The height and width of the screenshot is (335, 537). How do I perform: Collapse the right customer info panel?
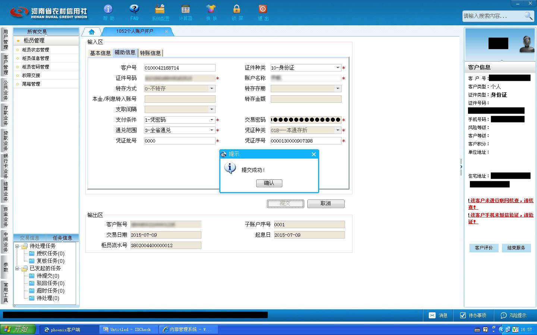(461, 167)
